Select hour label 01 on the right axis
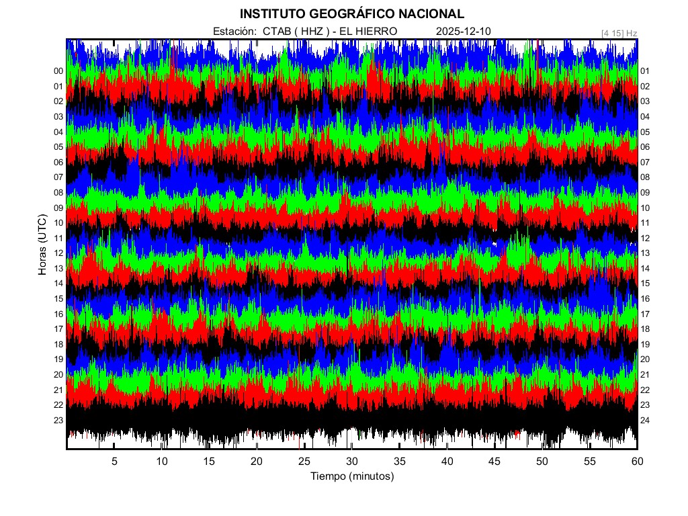 coord(645,71)
